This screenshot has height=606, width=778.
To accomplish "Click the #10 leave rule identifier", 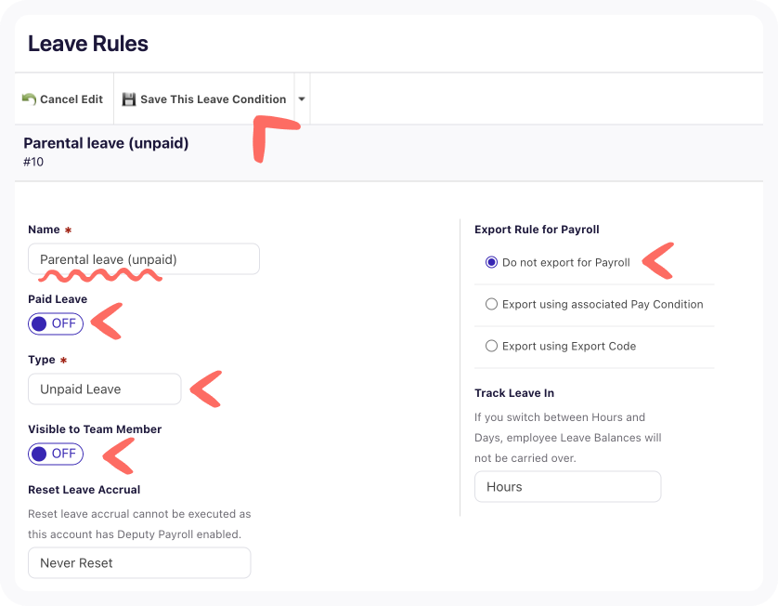I will point(33,162).
